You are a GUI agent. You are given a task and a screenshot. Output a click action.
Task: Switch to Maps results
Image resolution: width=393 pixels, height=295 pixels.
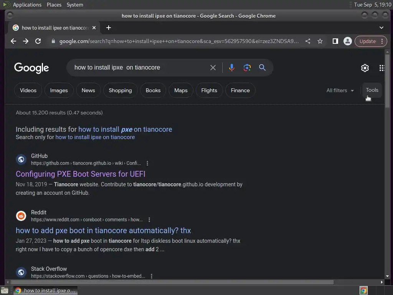(x=181, y=90)
